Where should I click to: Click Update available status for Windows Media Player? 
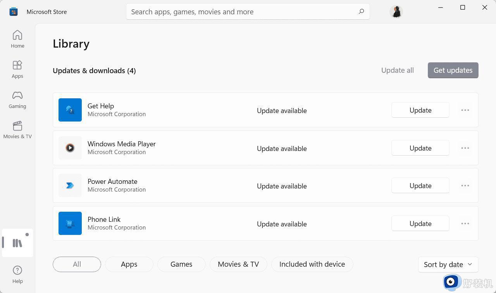pyautogui.click(x=282, y=148)
